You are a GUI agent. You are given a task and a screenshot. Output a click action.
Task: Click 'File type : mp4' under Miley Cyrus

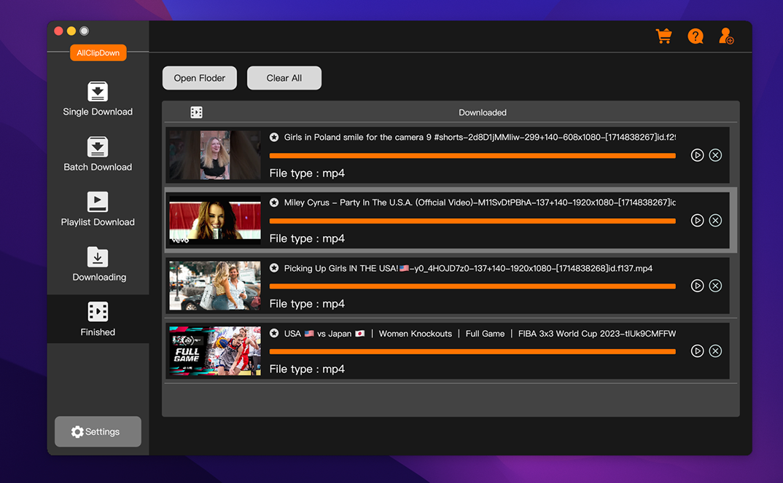tap(307, 239)
